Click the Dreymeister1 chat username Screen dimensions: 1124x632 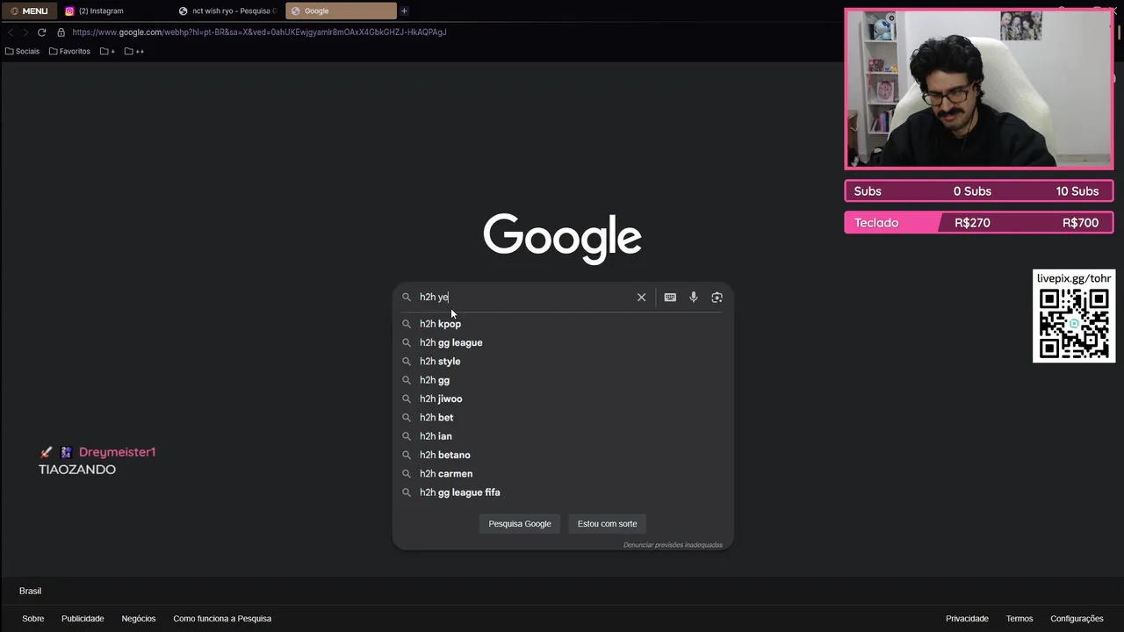tap(117, 452)
